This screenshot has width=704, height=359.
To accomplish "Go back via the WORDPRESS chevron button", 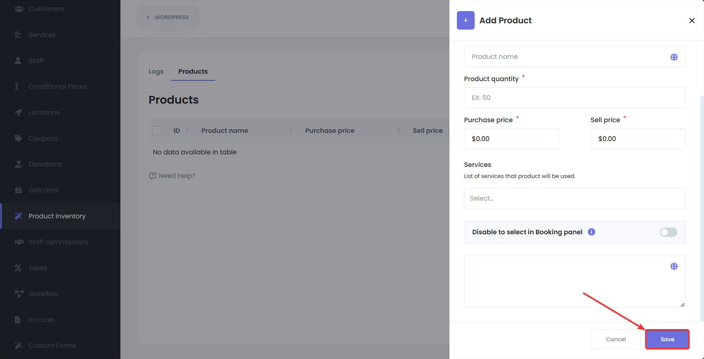I will [x=167, y=17].
